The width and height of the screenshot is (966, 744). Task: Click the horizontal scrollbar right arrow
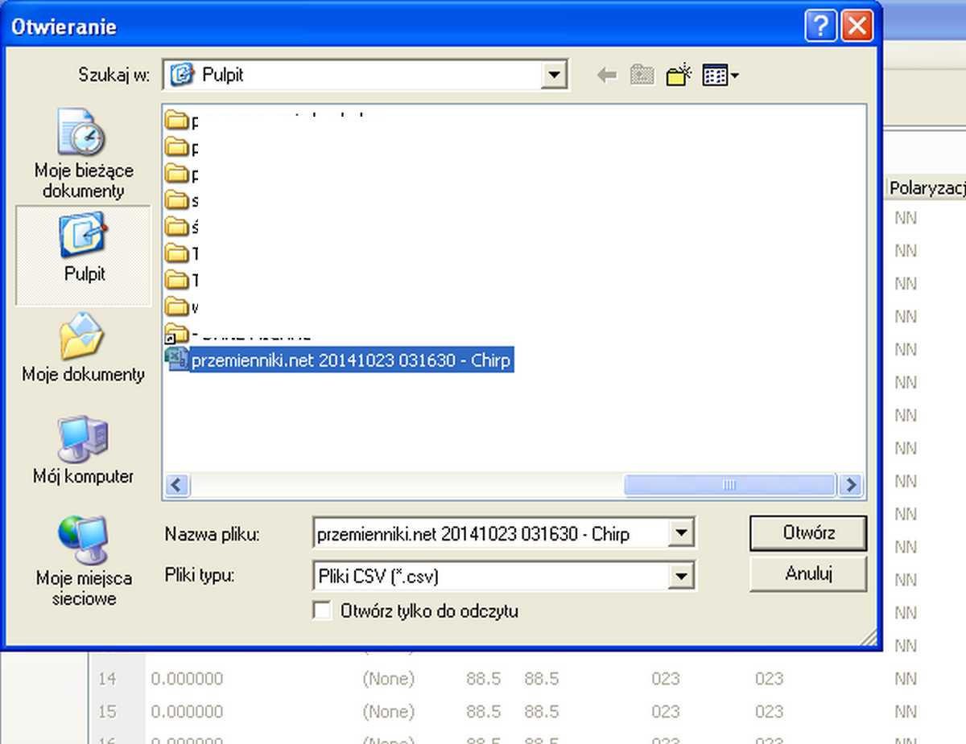point(851,485)
